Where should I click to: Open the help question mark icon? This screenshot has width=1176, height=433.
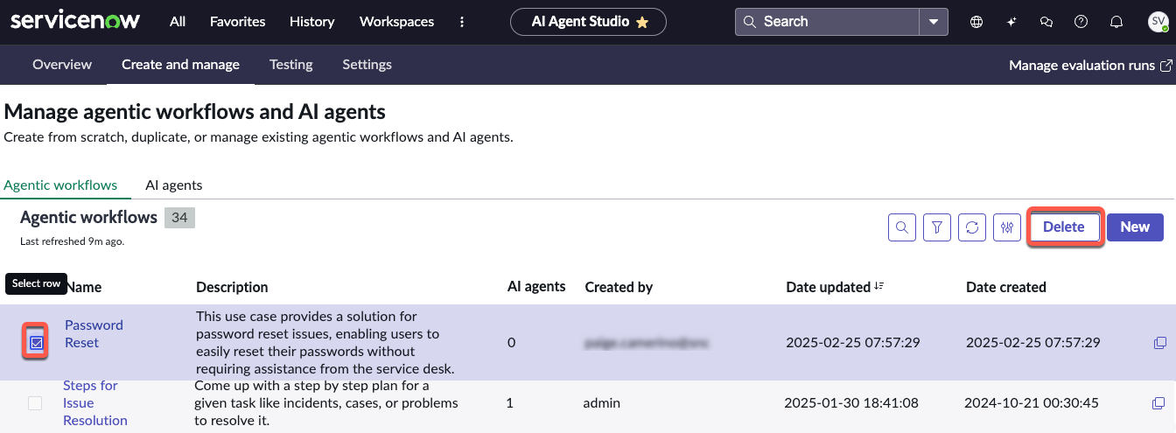point(1081,22)
